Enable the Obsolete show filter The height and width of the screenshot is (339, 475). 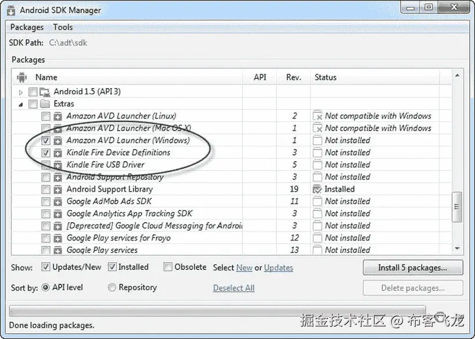point(168,267)
